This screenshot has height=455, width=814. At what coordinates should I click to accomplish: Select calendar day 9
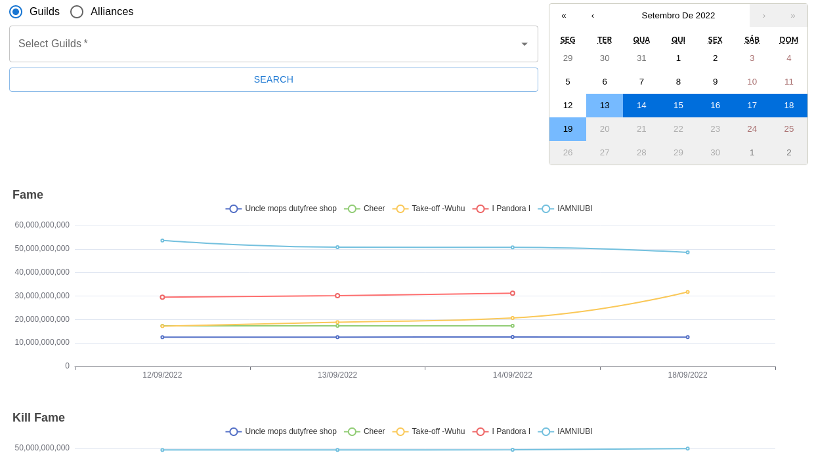tap(716, 82)
